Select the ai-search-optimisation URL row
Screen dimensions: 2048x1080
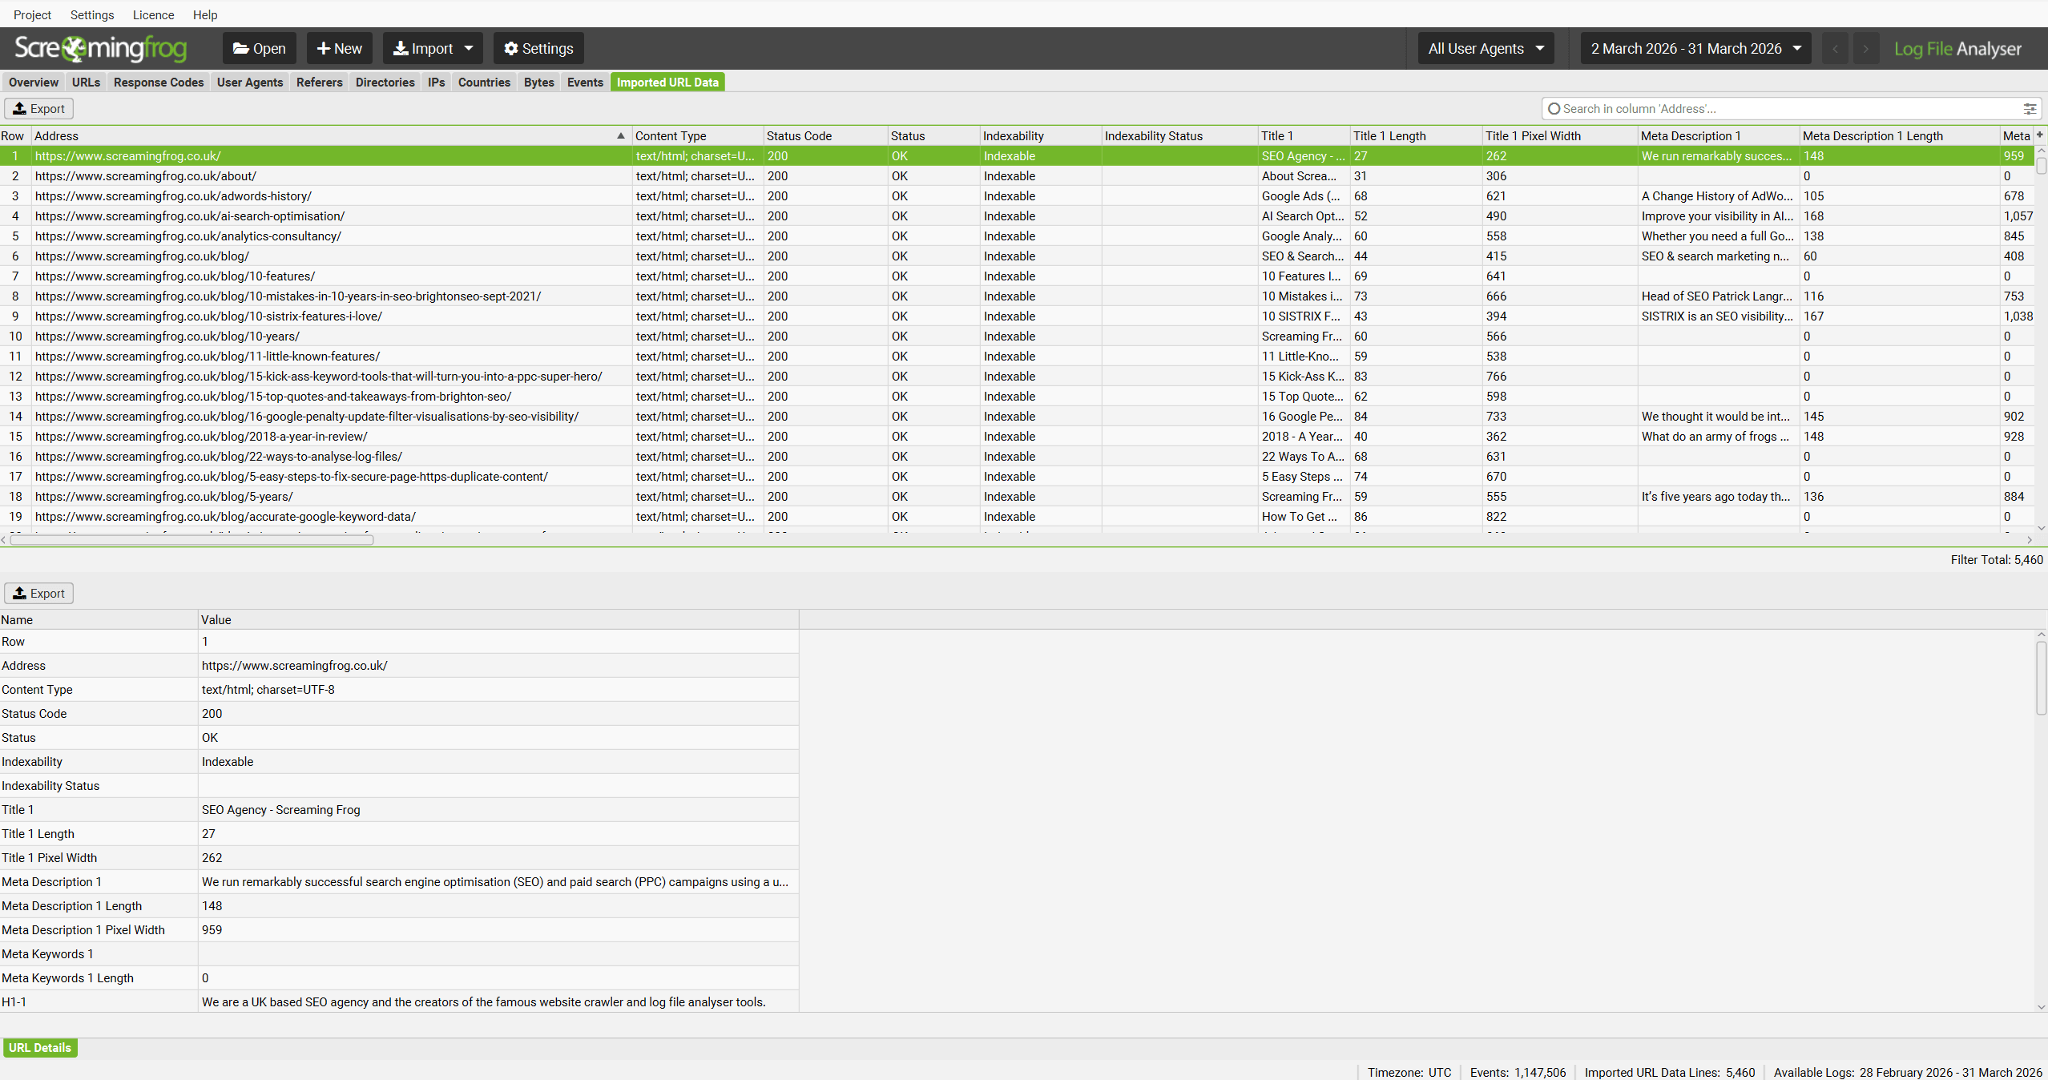coord(1018,216)
